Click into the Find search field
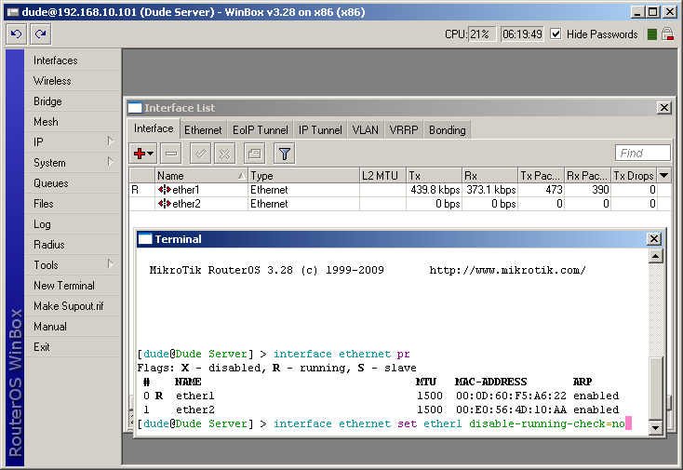Image resolution: width=683 pixels, height=470 pixels. (x=642, y=153)
